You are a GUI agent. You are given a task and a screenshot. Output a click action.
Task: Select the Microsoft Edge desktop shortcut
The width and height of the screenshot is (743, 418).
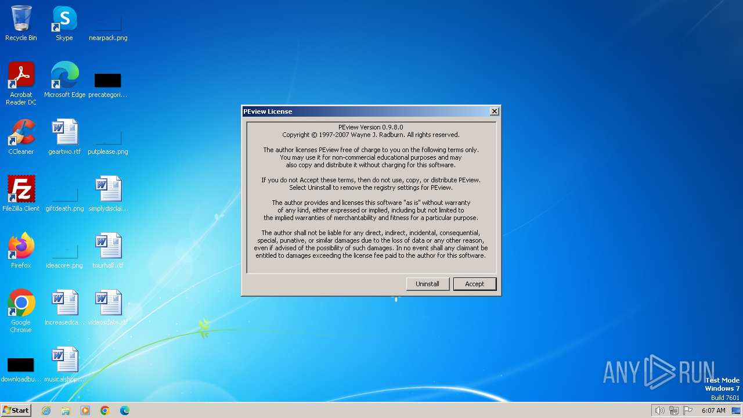(64, 80)
